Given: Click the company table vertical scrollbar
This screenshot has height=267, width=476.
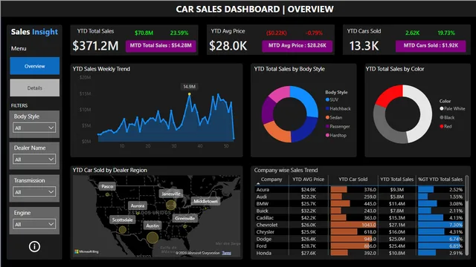Looking at the screenshot, I should pyautogui.click(x=466, y=216).
